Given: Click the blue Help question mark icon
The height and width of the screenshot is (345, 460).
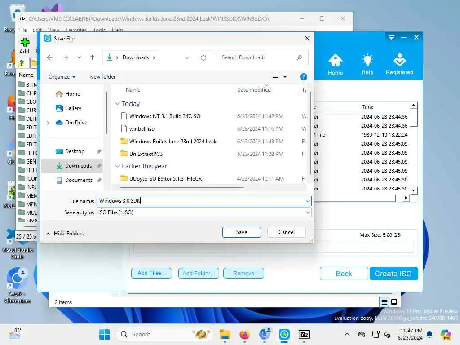Looking at the screenshot, I should pos(304,77).
